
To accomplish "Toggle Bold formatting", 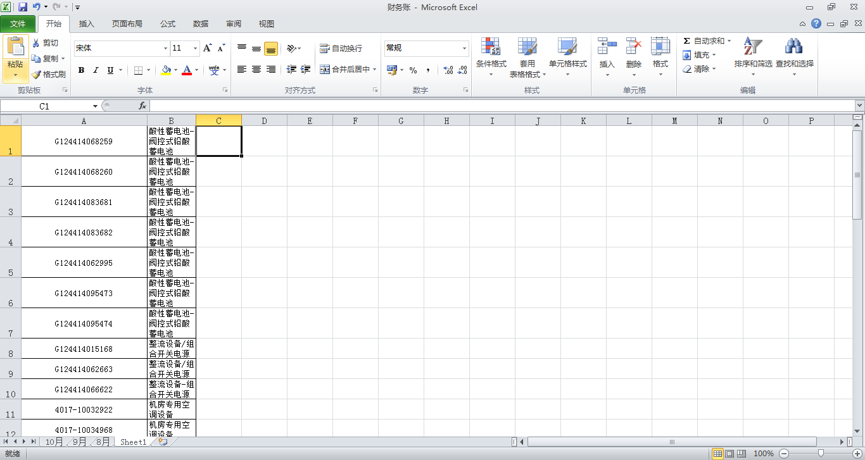I will coord(81,70).
